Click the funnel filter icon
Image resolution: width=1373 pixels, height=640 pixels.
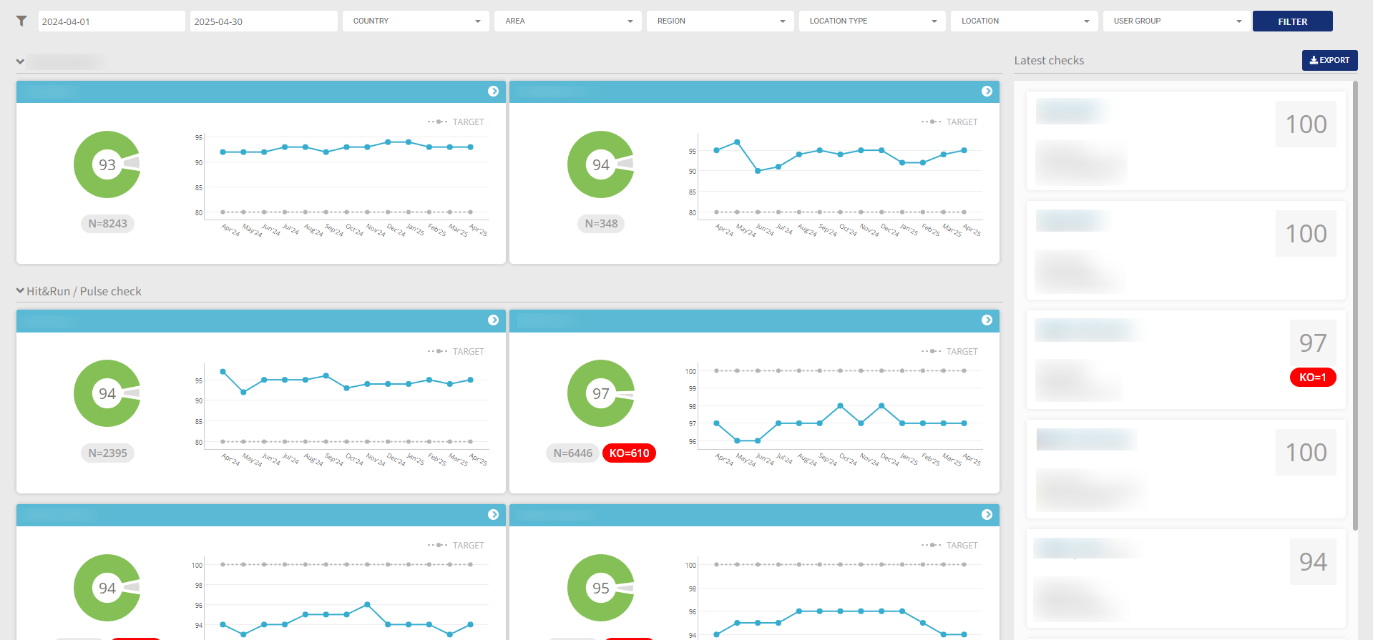coord(21,21)
